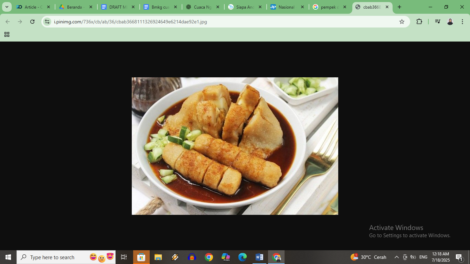
Task: Open Winamp from the taskbar
Action: tap(175, 257)
